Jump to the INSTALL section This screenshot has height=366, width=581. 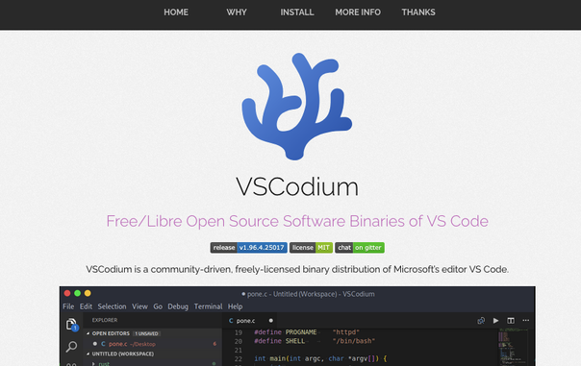coord(297,12)
